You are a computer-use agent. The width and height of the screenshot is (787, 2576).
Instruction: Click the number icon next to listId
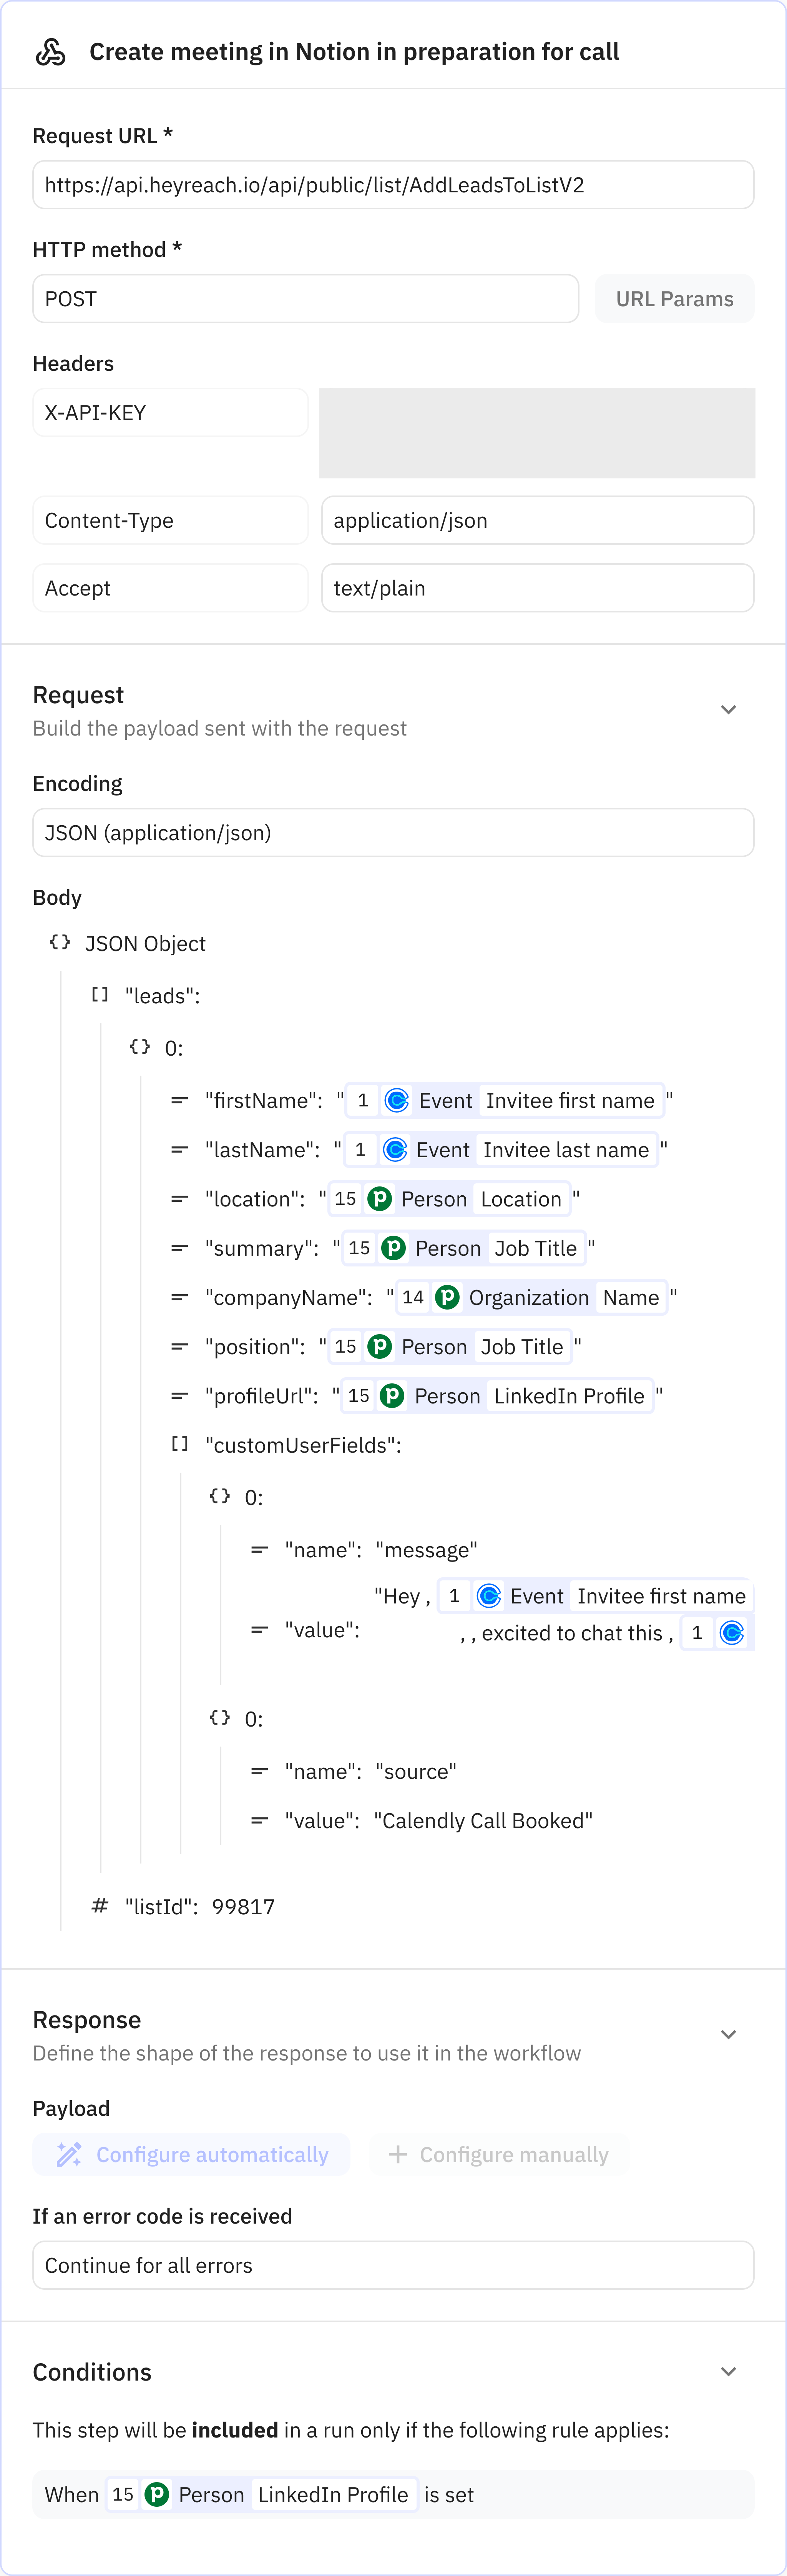click(99, 1906)
